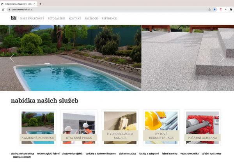Open the Kamenné koberece service tile
The width and height of the screenshot is (234, 165).
pyautogui.click(x=38, y=128)
